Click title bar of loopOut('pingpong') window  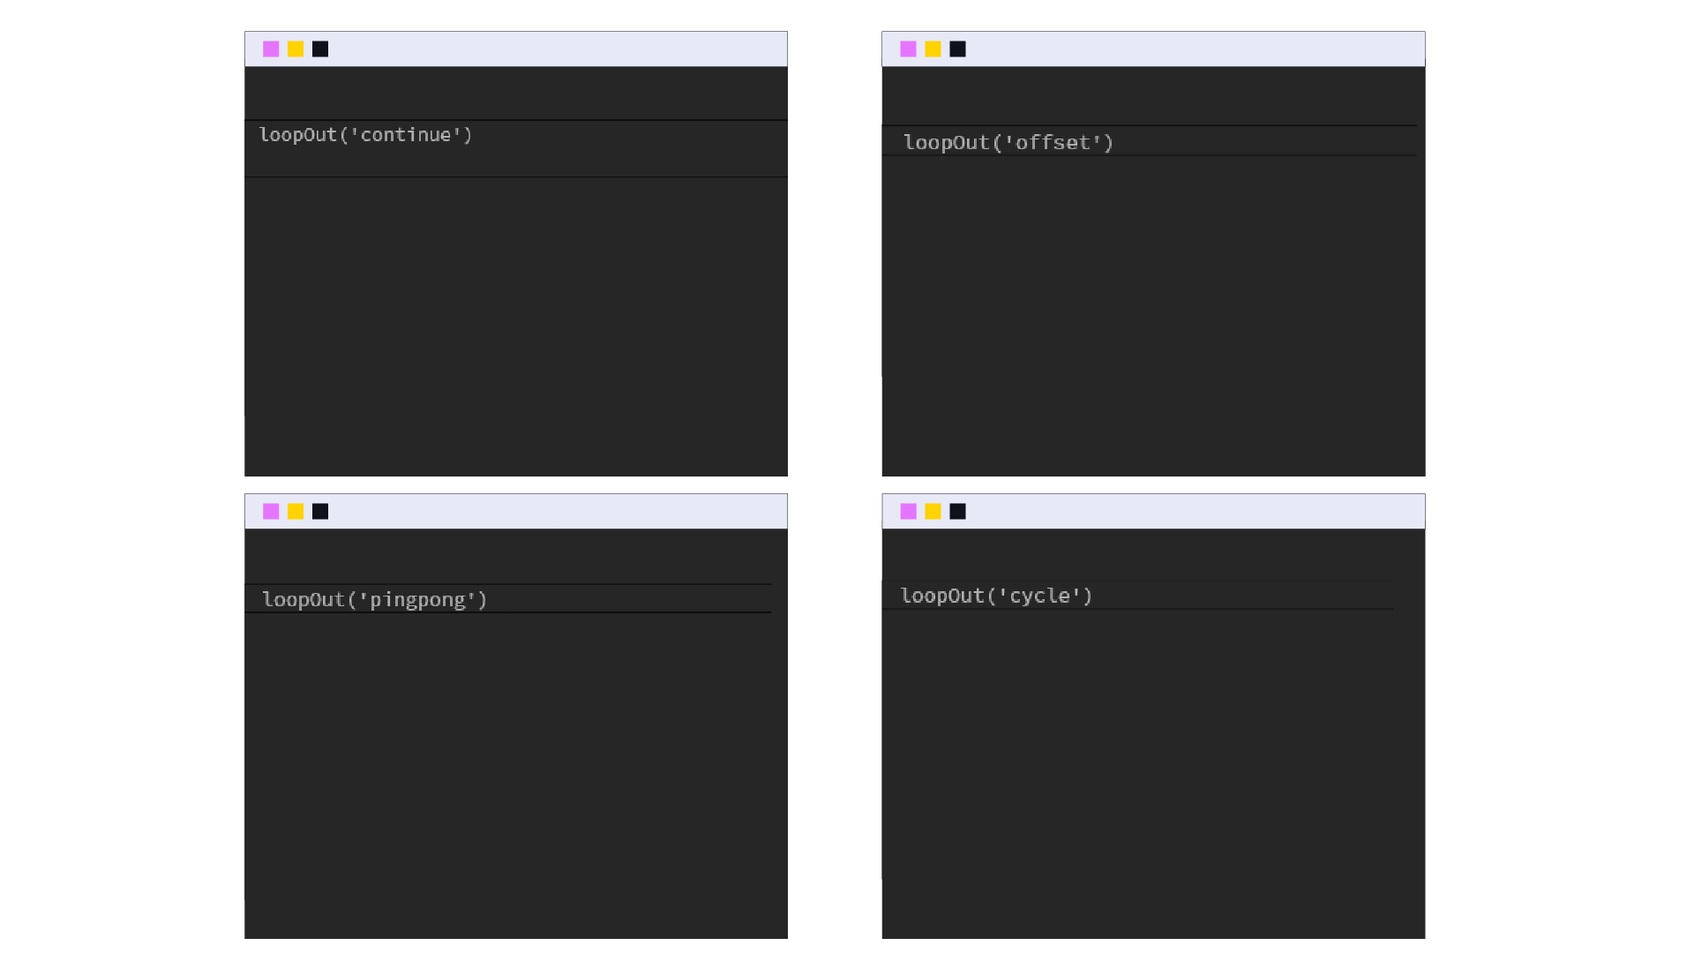516,512
